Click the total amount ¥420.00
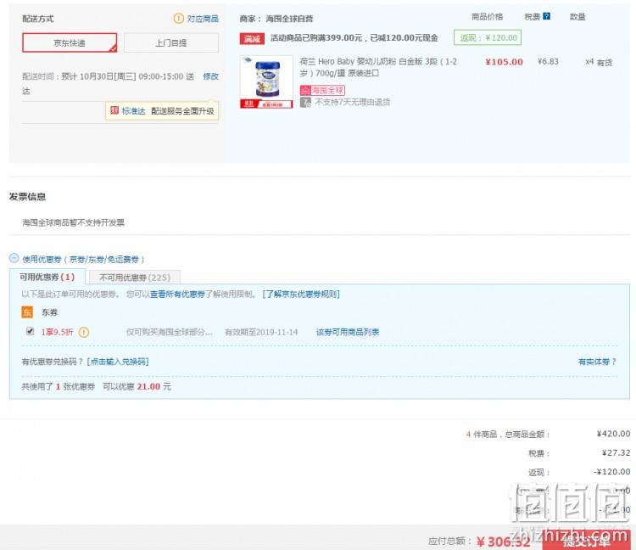 (x=613, y=434)
